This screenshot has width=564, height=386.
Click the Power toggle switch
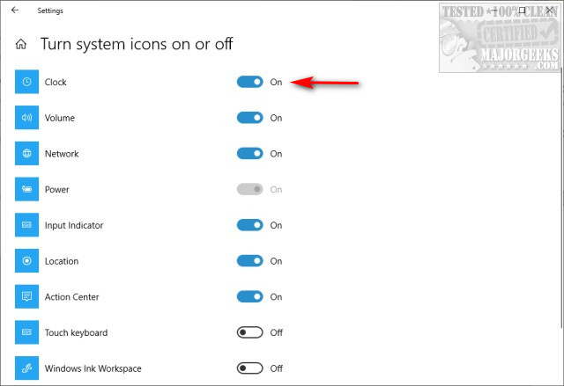click(x=250, y=189)
